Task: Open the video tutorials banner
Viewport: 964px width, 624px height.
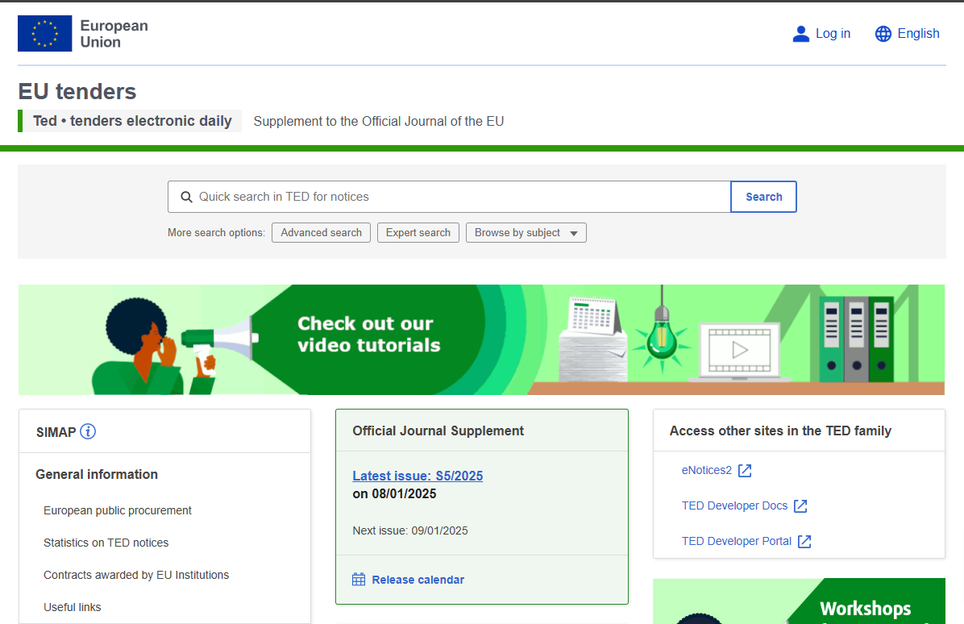Action: coord(481,339)
